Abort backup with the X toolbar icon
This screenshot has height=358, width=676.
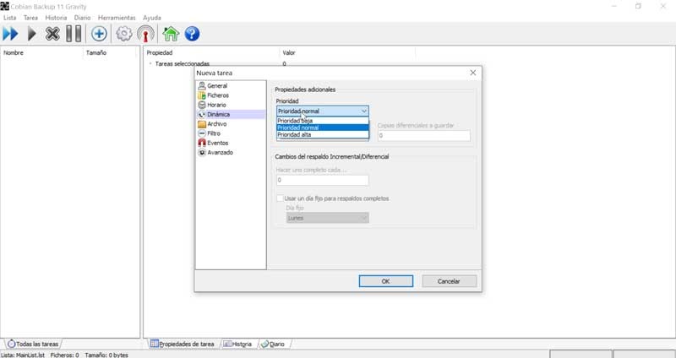pyautogui.click(x=52, y=34)
